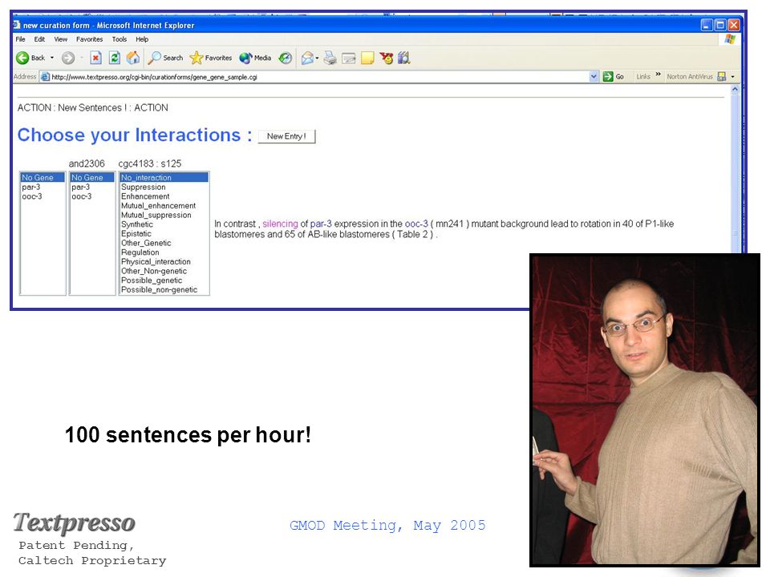Go to Home page icon
Image resolution: width=770 pixels, height=577 pixels.
point(133,58)
